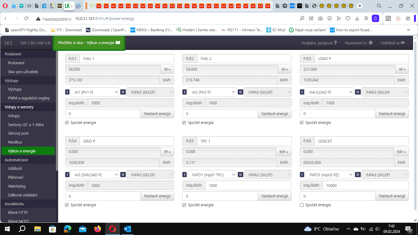Go back to the previous page
418x235 pixels.
(6, 18)
